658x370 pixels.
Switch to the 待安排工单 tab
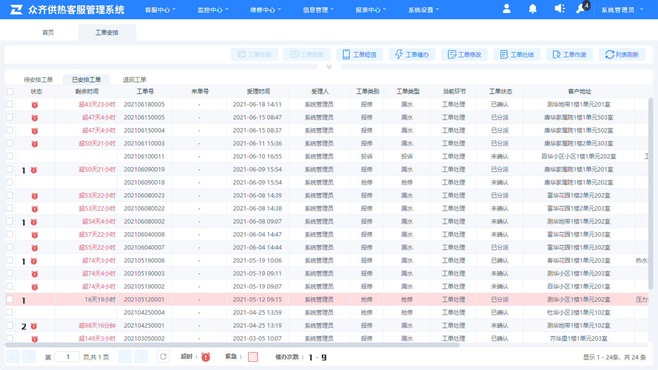coord(39,79)
